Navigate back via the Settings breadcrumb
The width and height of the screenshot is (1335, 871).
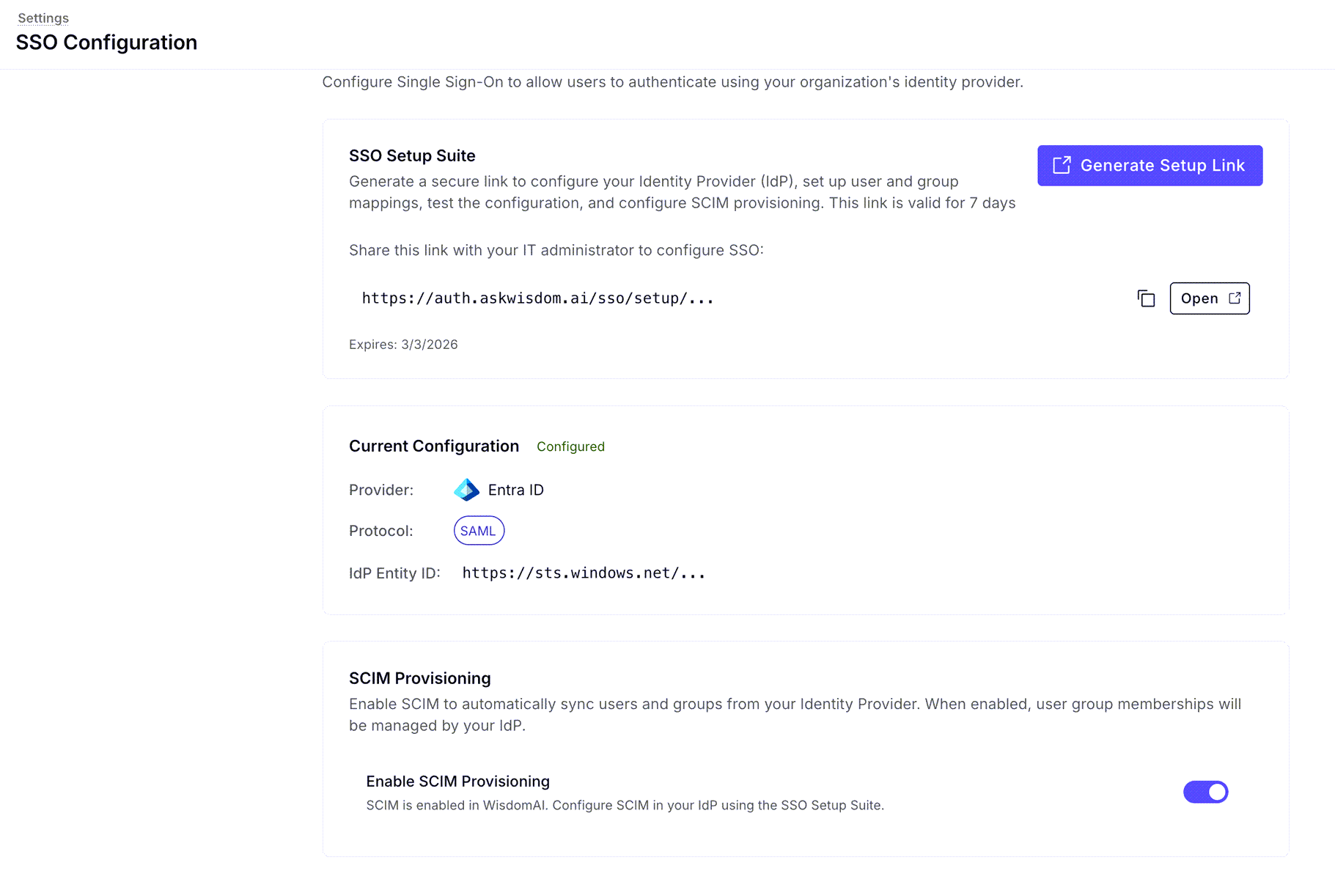click(x=43, y=18)
